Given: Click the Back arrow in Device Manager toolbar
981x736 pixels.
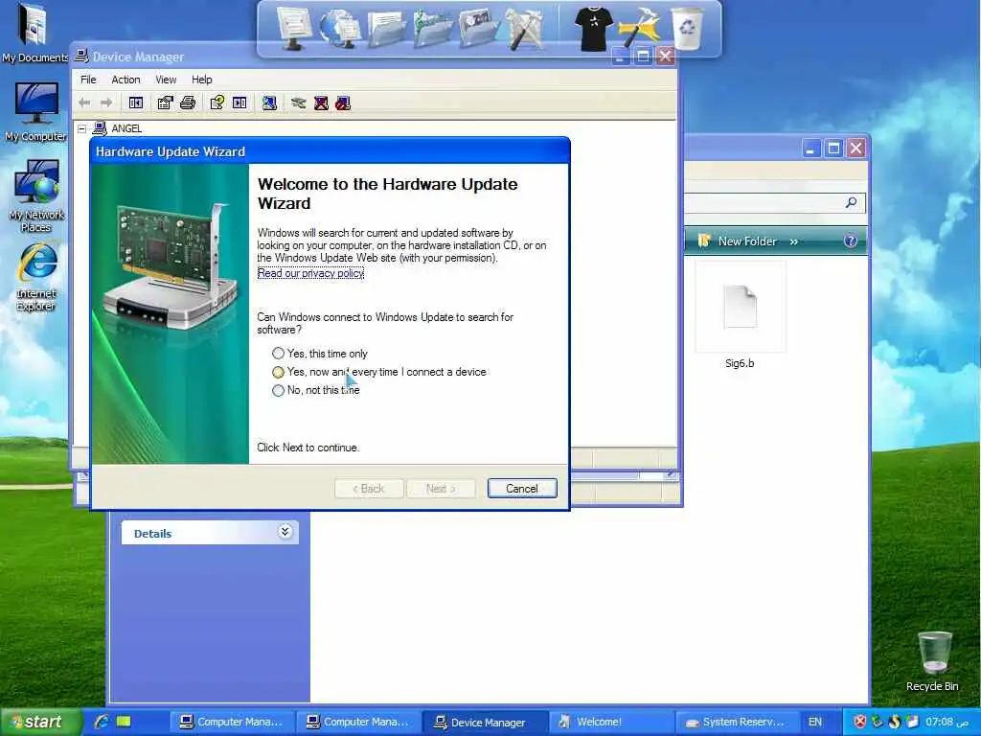Looking at the screenshot, I should (x=84, y=103).
